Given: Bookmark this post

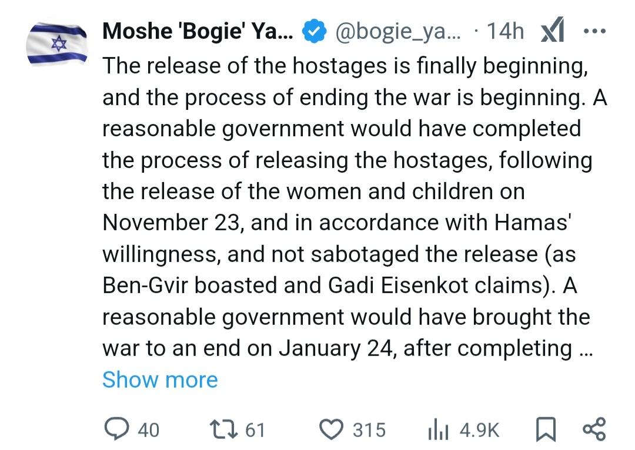Looking at the screenshot, I should (545, 430).
